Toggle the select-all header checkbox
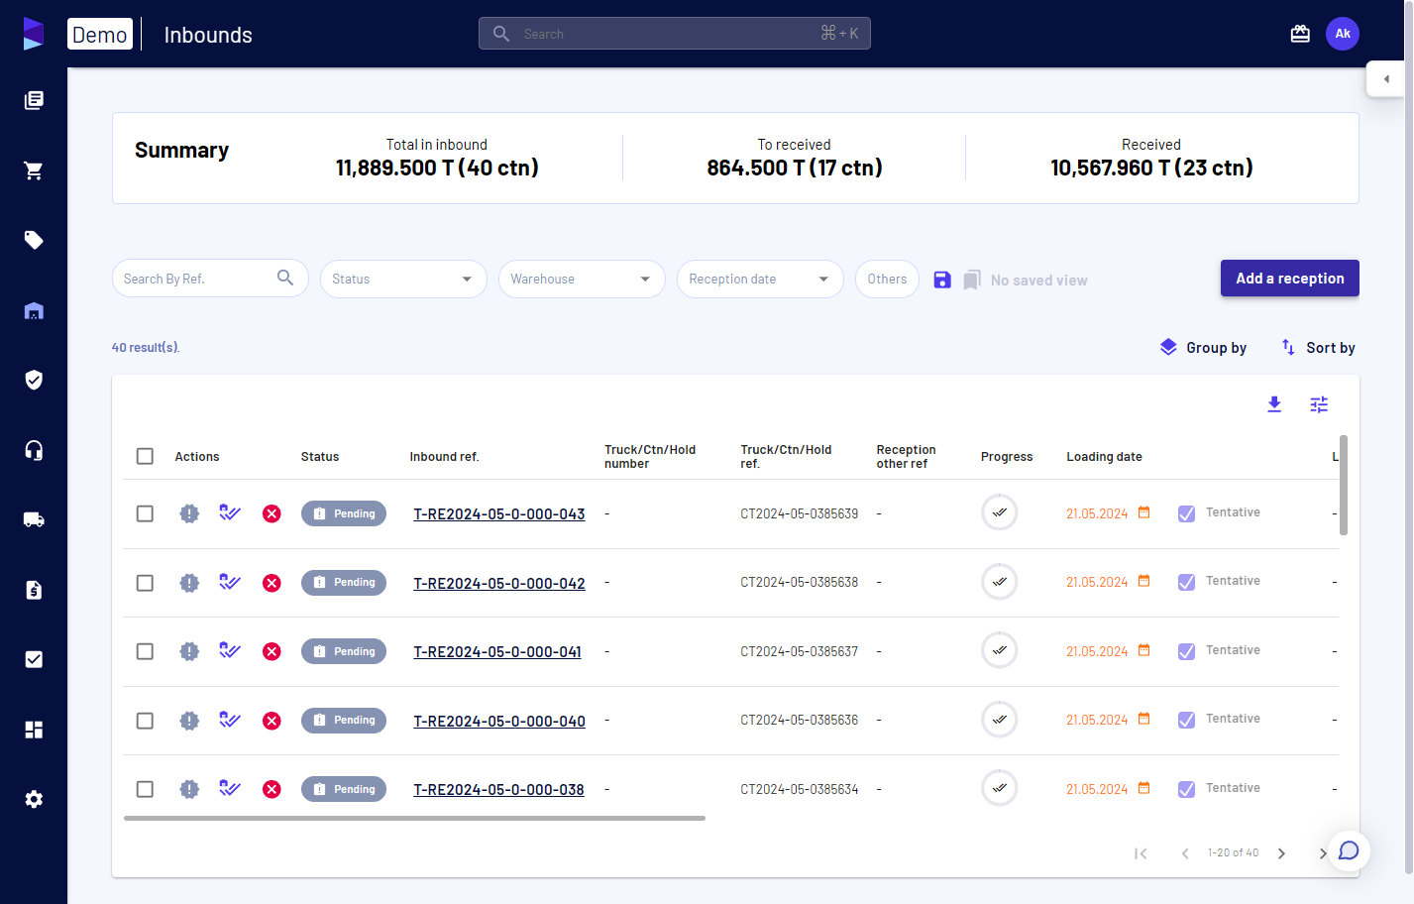Viewport: 1414px width, 904px height. tap(145, 456)
